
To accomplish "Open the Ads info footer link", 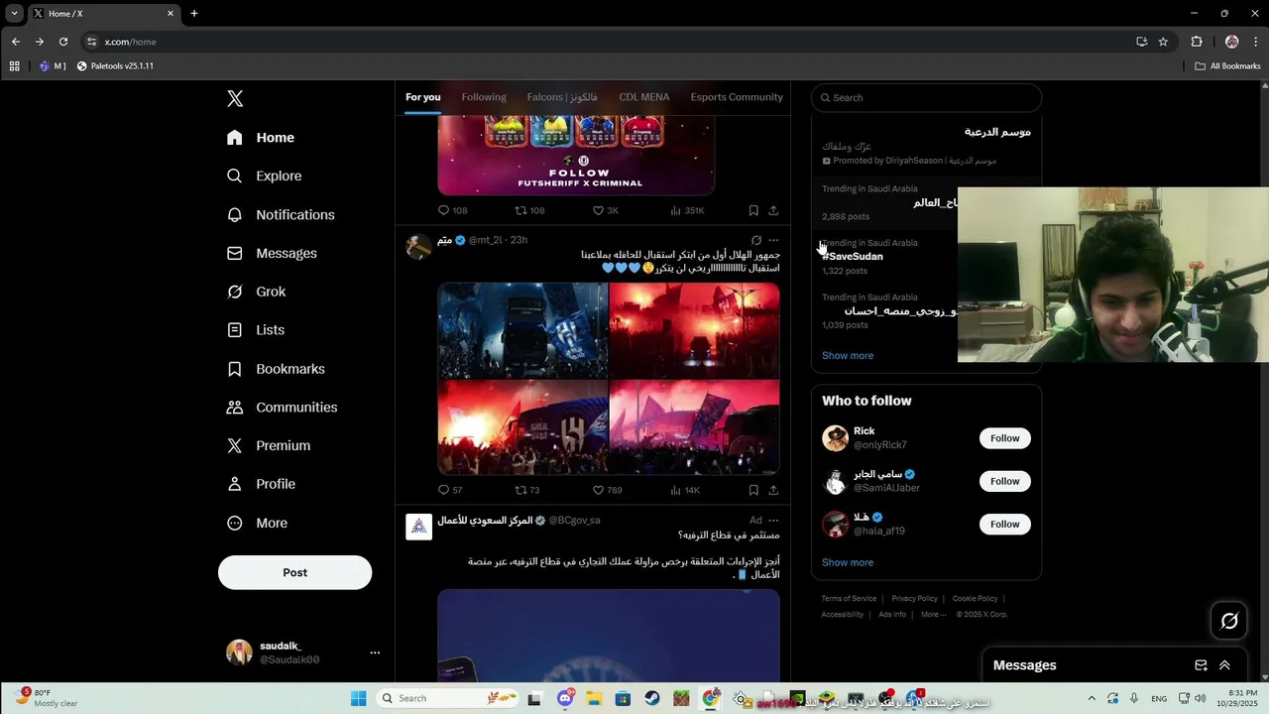I will click(892, 614).
